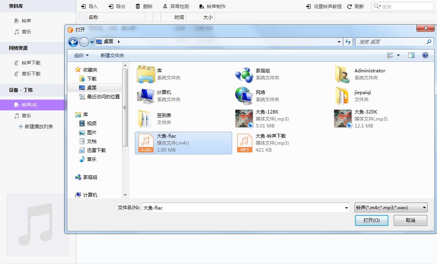Open the 导入 import tool
The image size is (437, 264).
coord(89,6)
